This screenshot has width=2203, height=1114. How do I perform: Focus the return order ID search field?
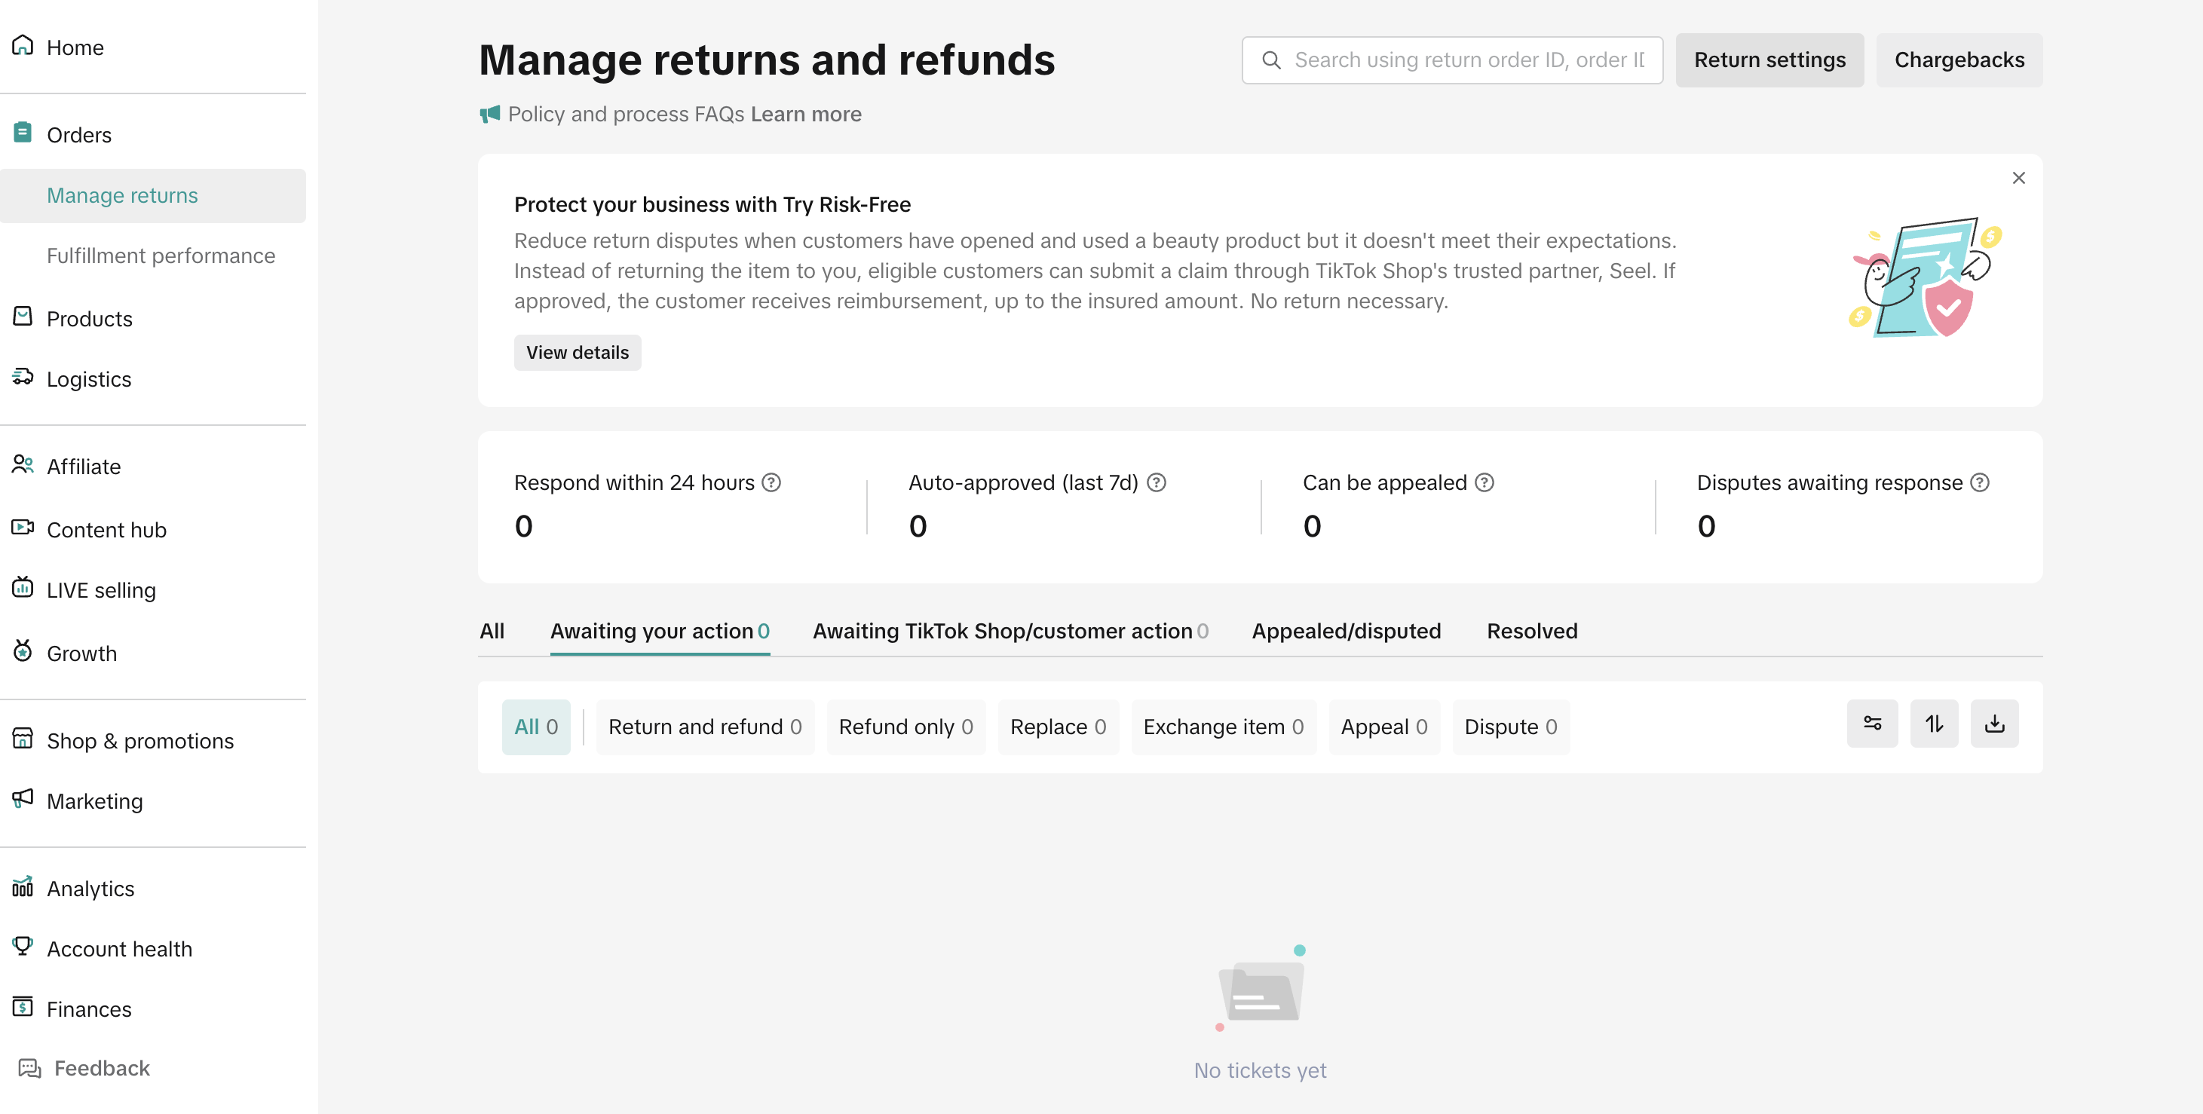(1452, 60)
